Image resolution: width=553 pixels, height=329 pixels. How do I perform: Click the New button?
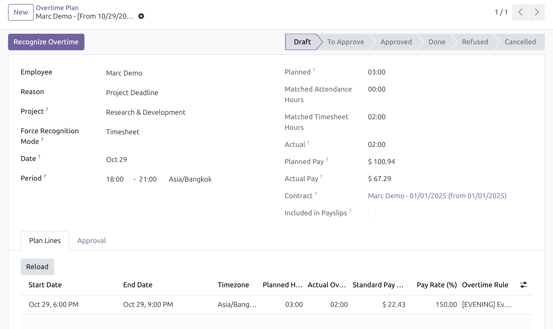click(x=21, y=12)
